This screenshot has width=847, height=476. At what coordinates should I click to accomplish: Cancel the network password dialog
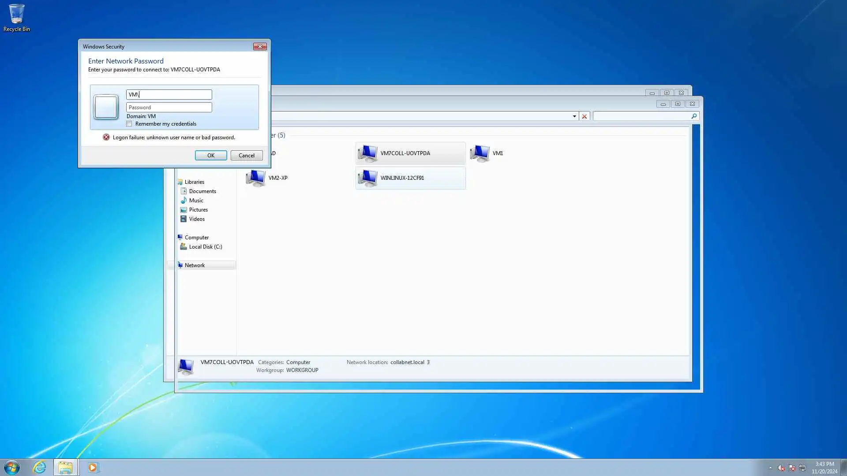(x=246, y=156)
